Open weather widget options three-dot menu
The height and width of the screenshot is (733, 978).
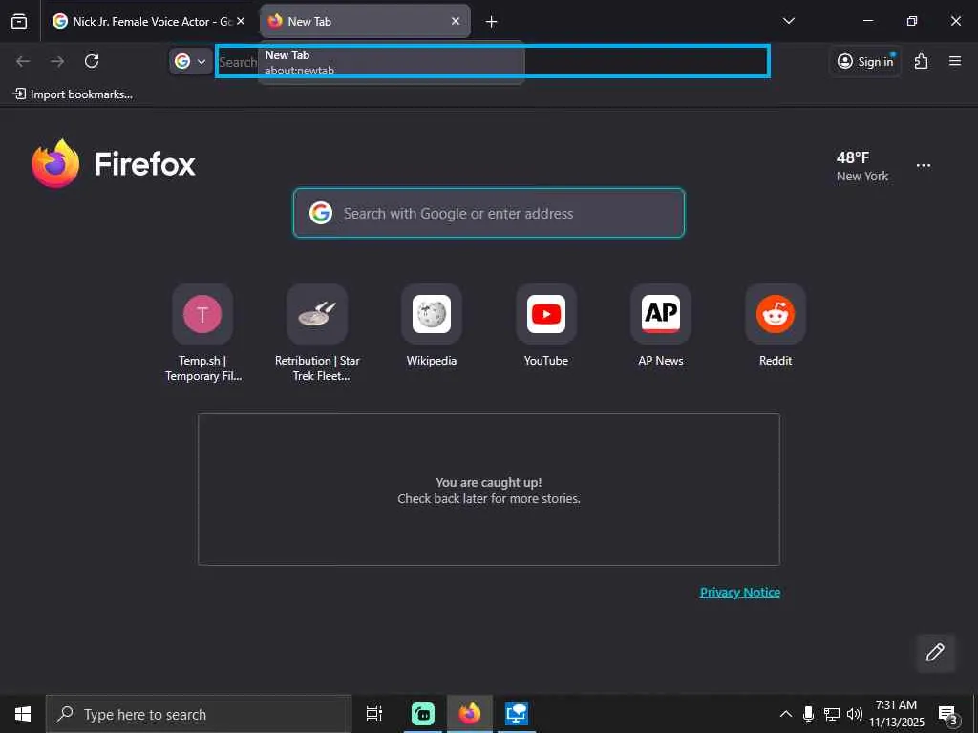(924, 166)
